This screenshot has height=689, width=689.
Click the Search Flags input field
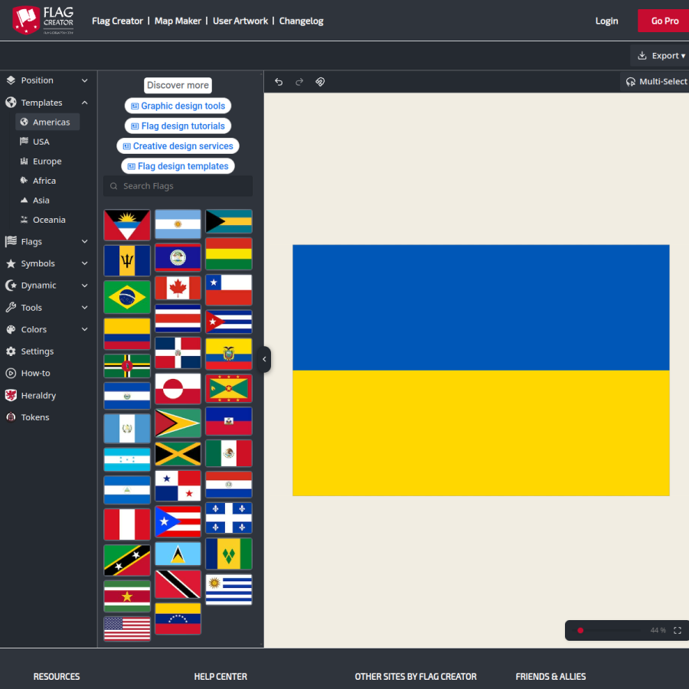[178, 186]
